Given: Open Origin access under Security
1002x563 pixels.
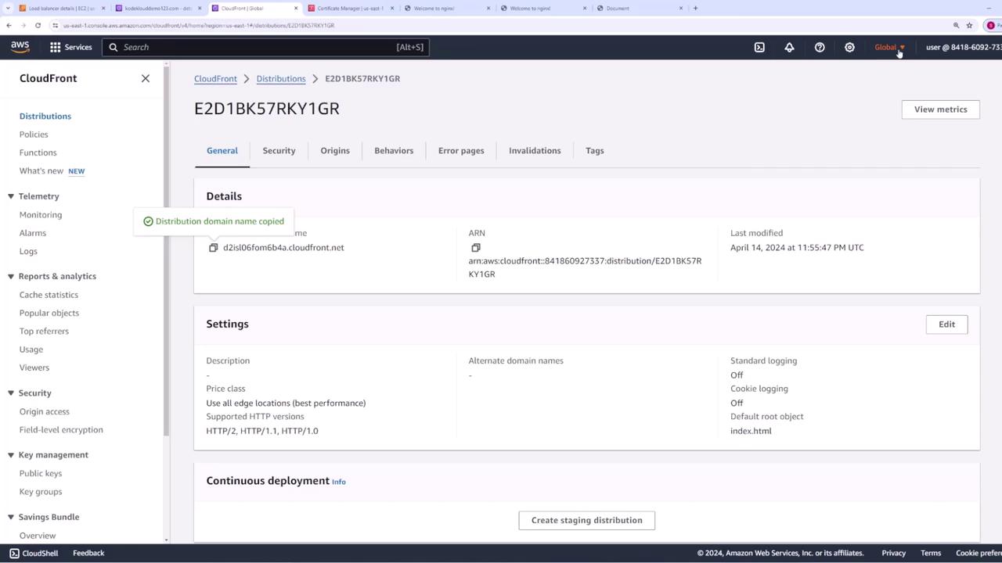Looking at the screenshot, I should pos(45,411).
